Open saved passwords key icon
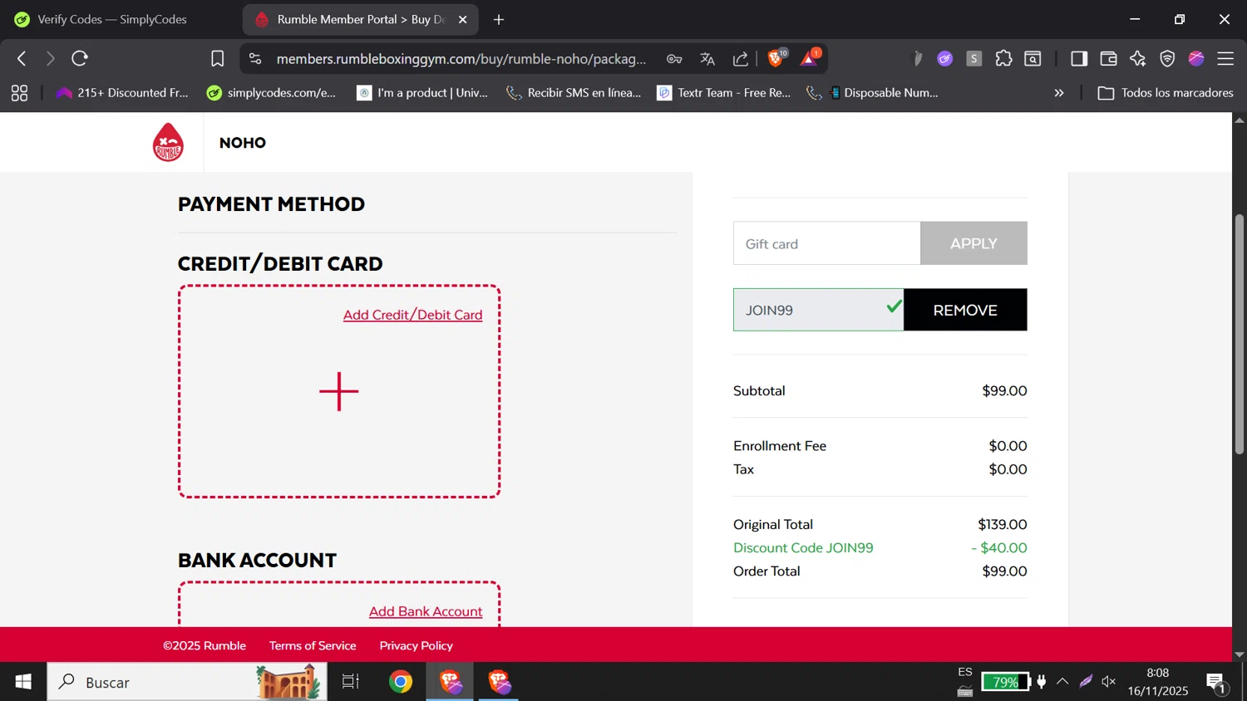Viewport: 1247px width, 701px height. [674, 58]
